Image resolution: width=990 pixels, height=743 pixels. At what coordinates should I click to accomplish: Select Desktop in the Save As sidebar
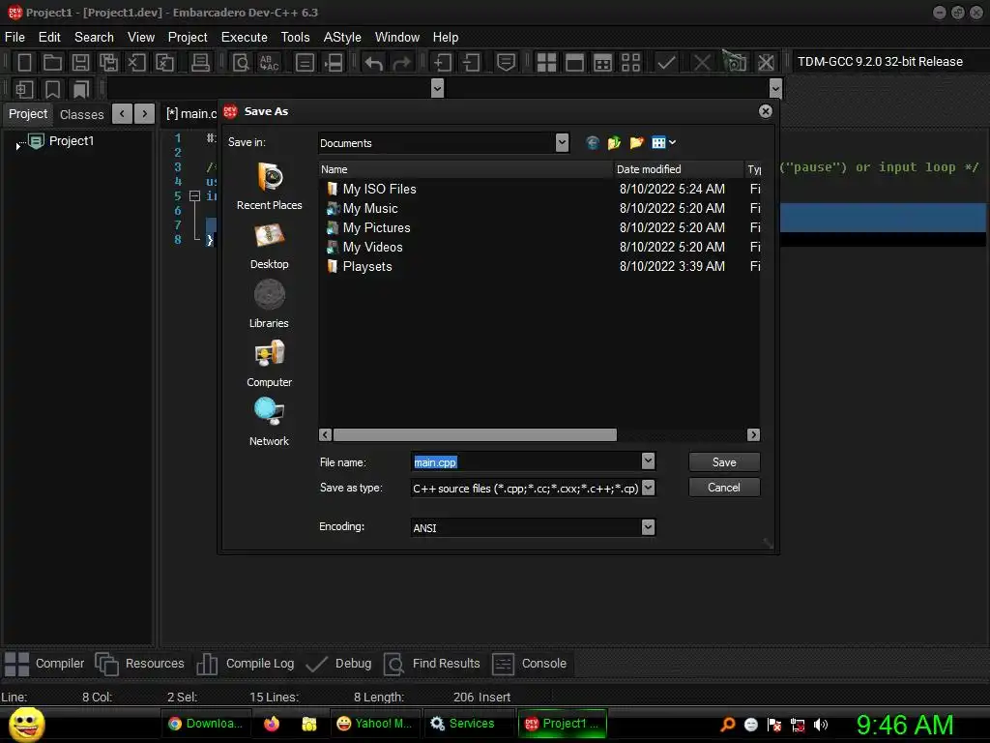click(x=270, y=246)
